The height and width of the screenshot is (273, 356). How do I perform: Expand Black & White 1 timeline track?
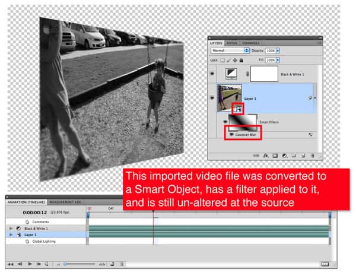click(x=10, y=228)
